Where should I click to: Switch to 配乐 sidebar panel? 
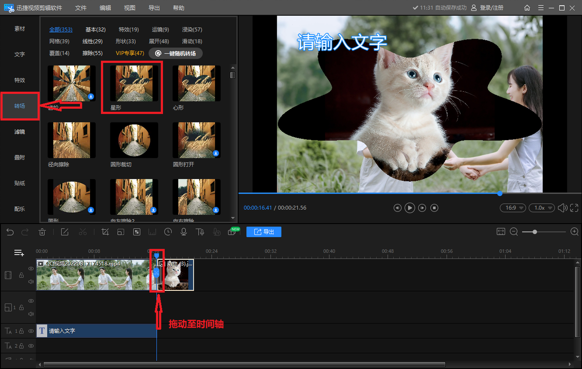pos(20,208)
